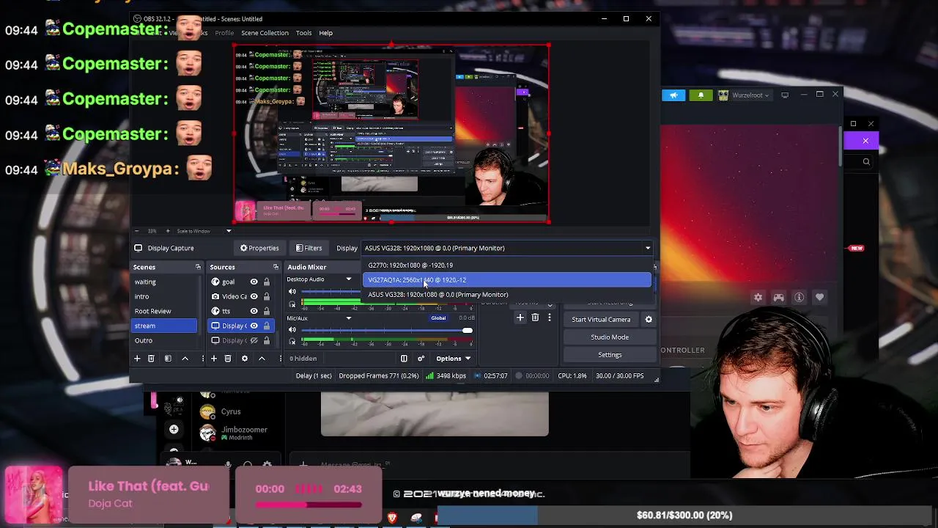Open Steam announcements megaphone button
The width and height of the screenshot is (938, 528).
tap(673, 95)
